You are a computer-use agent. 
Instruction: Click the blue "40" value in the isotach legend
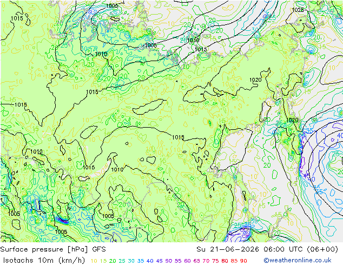(150, 261)
